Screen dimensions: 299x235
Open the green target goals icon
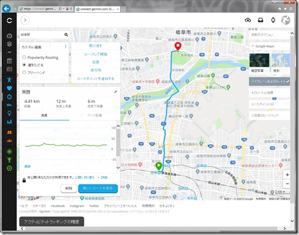[x=9, y=168]
